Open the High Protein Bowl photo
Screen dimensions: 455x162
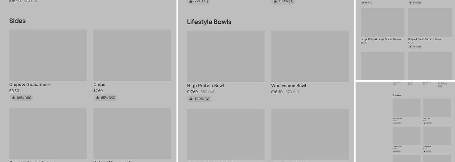point(226,56)
